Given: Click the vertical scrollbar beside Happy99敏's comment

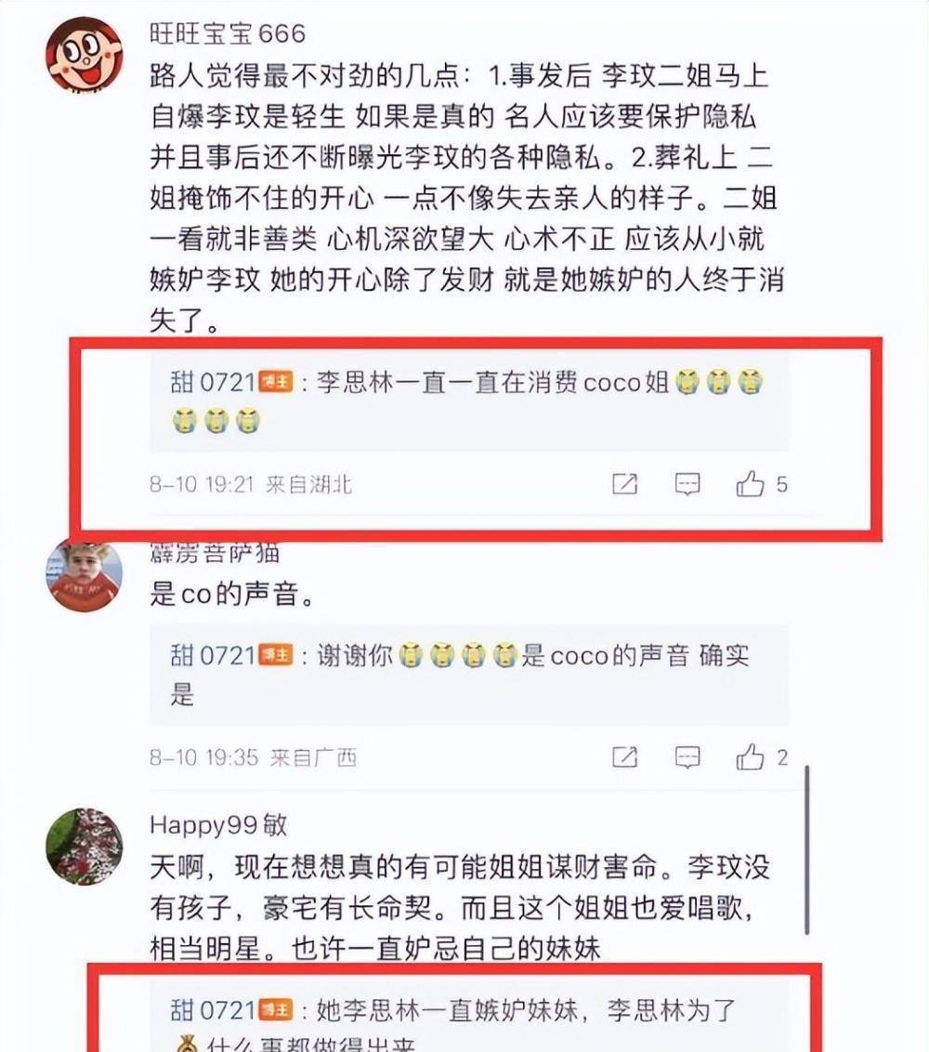Looking at the screenshot, I should point(807,849).
